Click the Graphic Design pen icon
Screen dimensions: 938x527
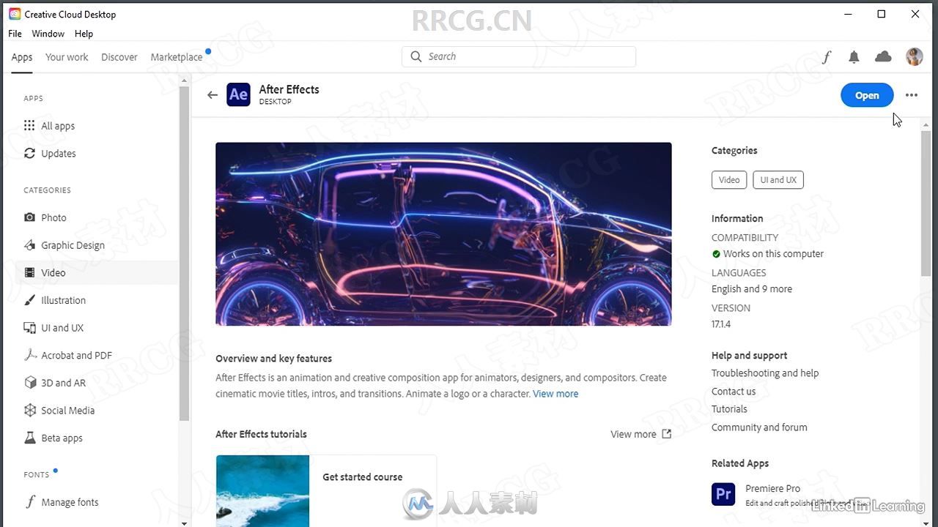click(29, 245)
